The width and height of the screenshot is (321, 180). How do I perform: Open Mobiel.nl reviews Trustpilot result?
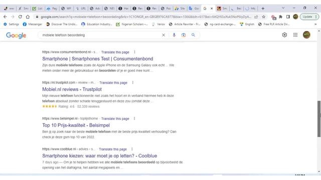72,89
